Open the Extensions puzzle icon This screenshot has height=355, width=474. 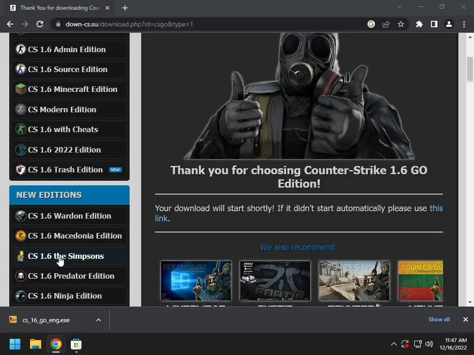click(x=419, y=24)
